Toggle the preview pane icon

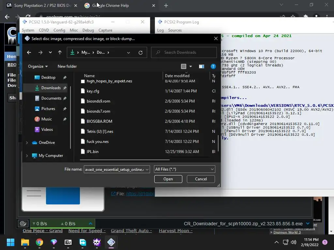[x=202, y=66]
